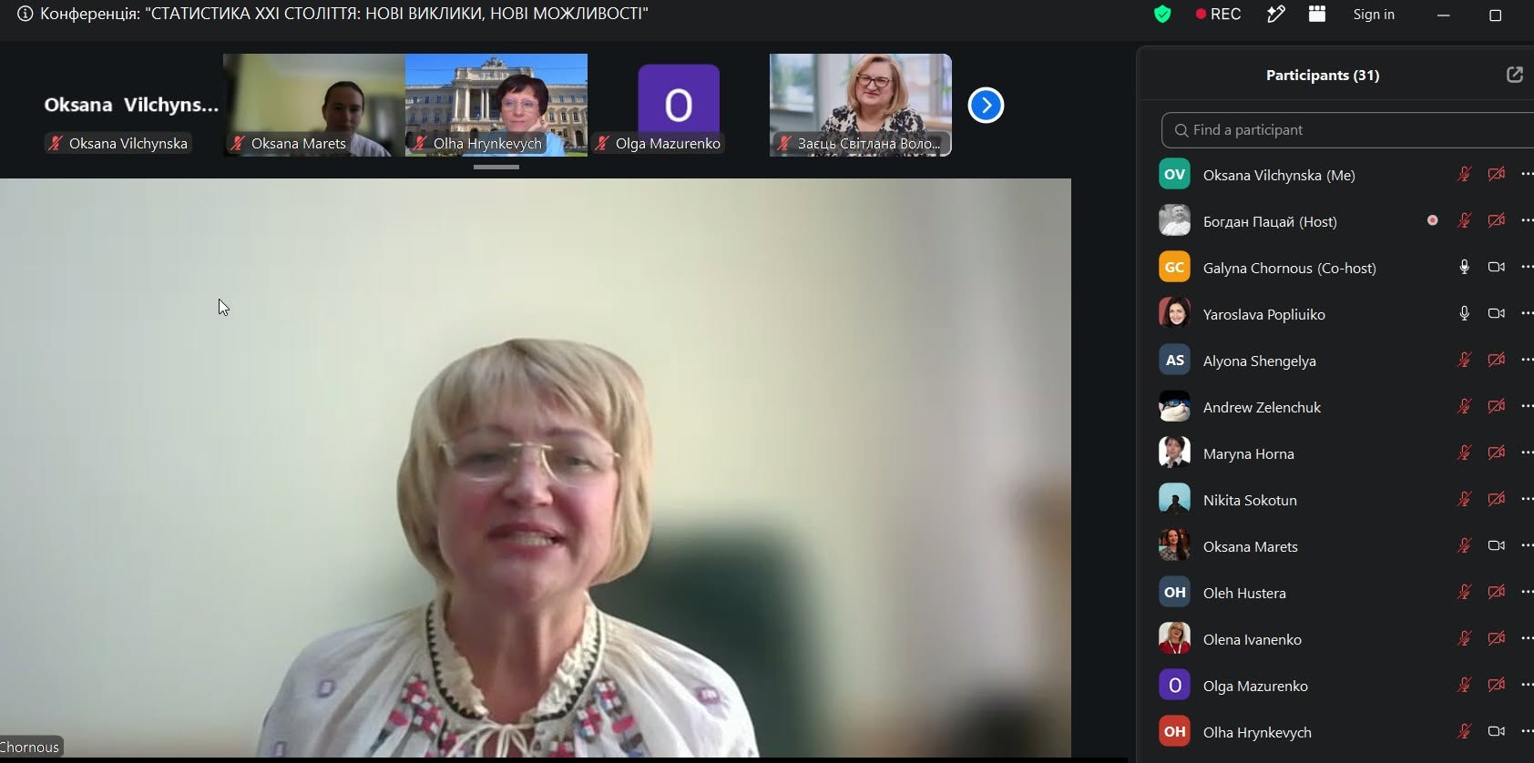The image size is (1534, 763).
Task: Toggle microphone for Oksana Vilchynska (Me)
Action: coord(1464,174)
